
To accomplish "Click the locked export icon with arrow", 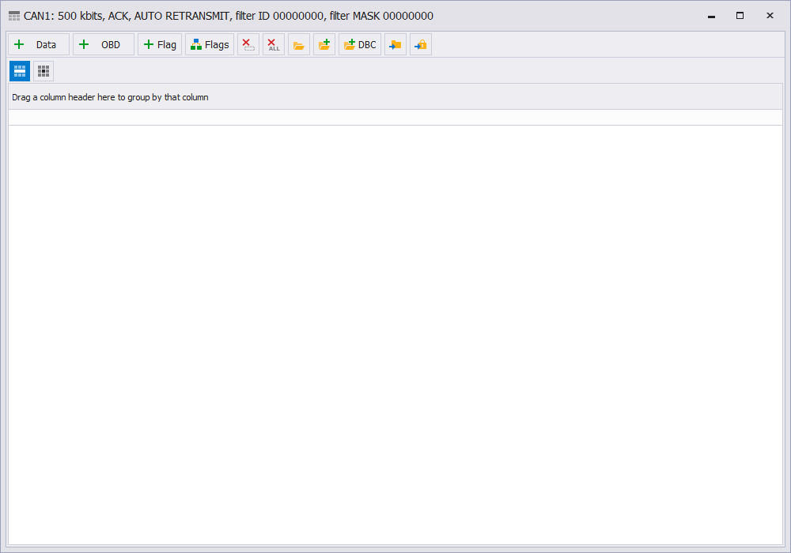I will click(420, 45).
